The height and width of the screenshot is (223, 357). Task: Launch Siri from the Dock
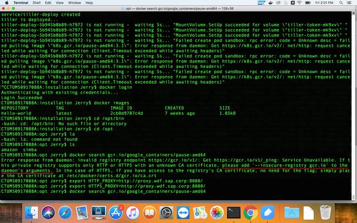pyautogui.click(x=48, y=212)
